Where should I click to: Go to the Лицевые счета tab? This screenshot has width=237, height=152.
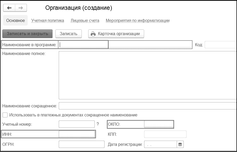[x=85, y=20]
